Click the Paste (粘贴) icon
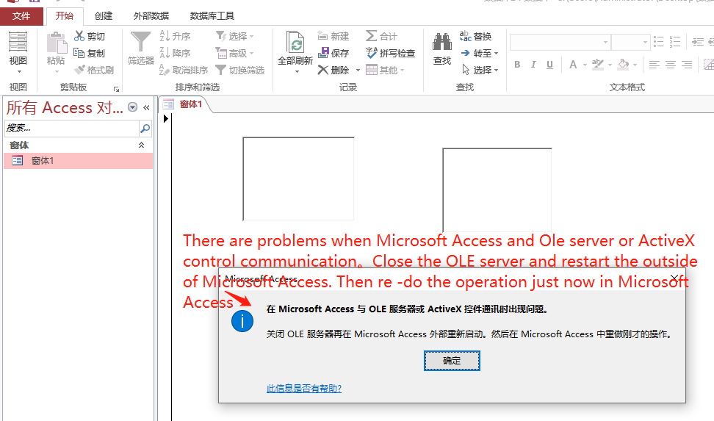The width and height of the screenshot is (714, 421). coord(57,43)
